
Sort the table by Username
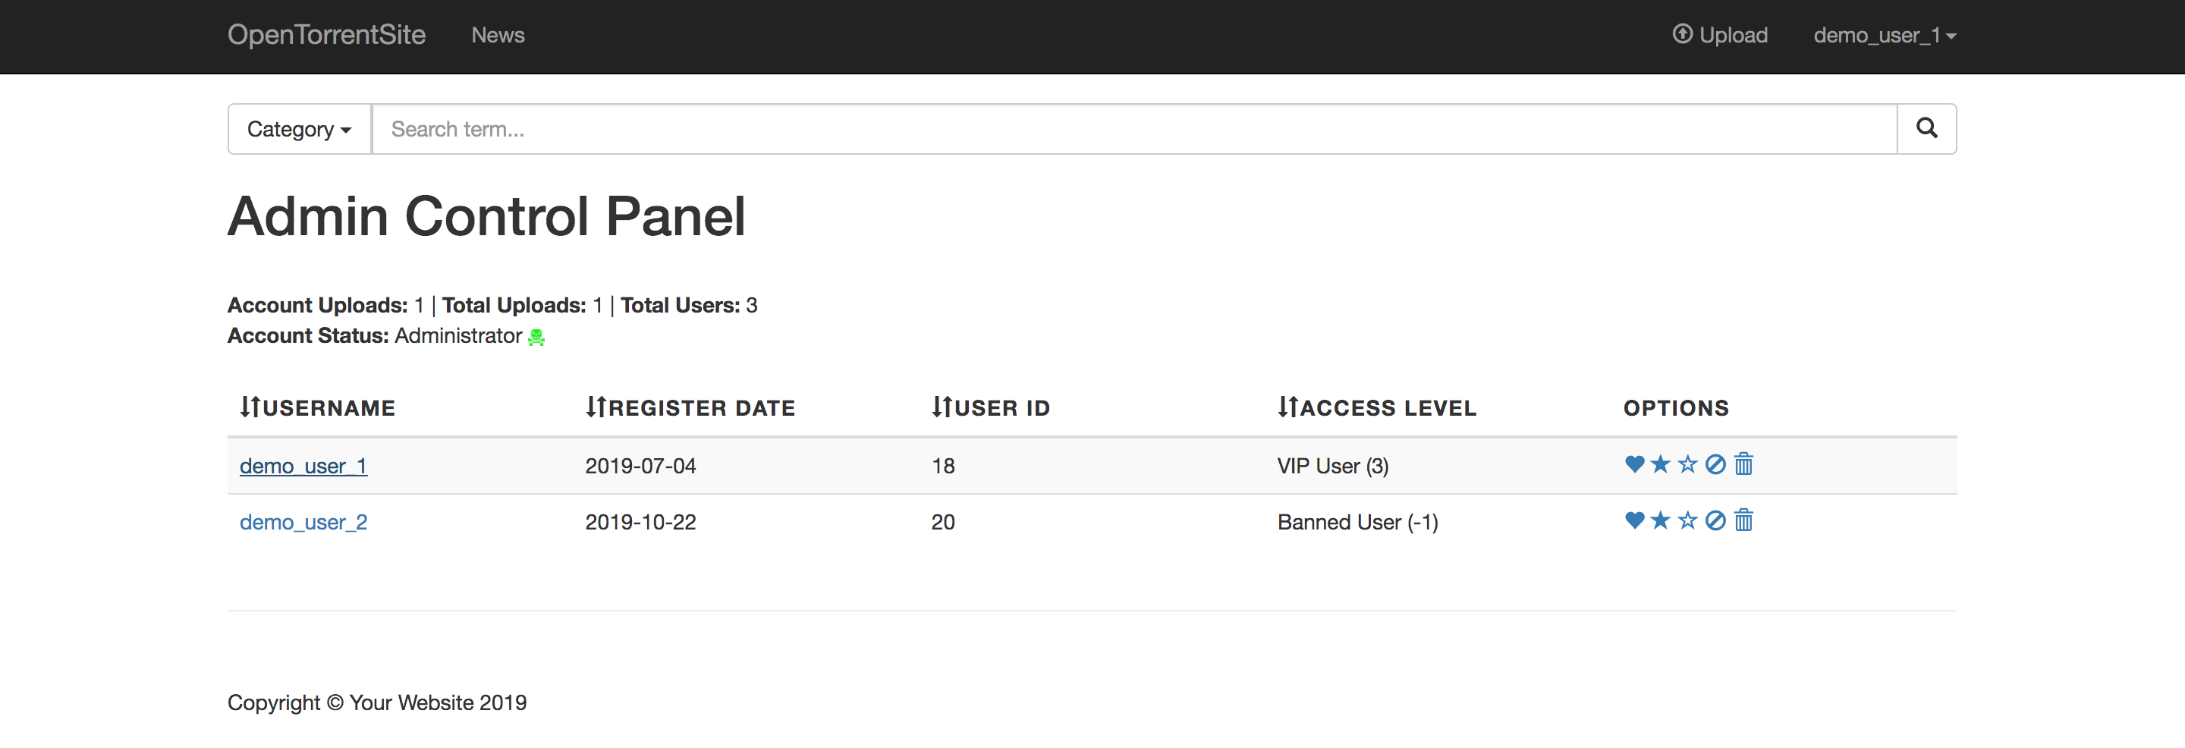317,408
